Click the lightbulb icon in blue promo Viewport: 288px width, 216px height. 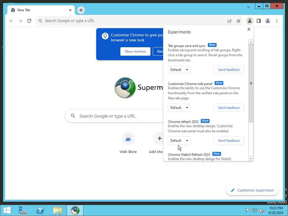(x=105, y=36)
